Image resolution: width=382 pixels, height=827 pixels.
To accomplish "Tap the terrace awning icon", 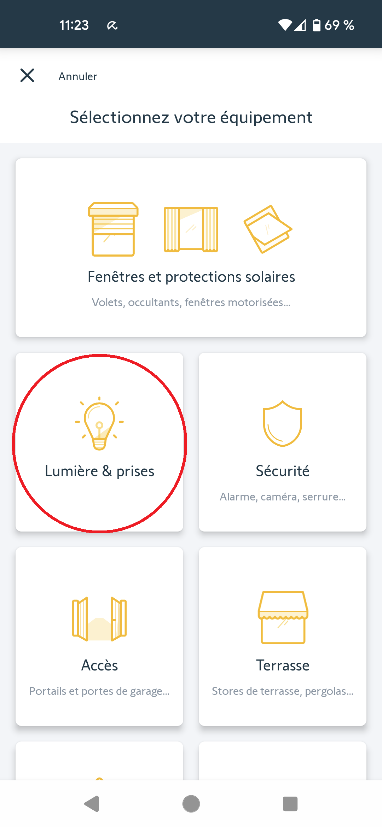I will (283, 617).
